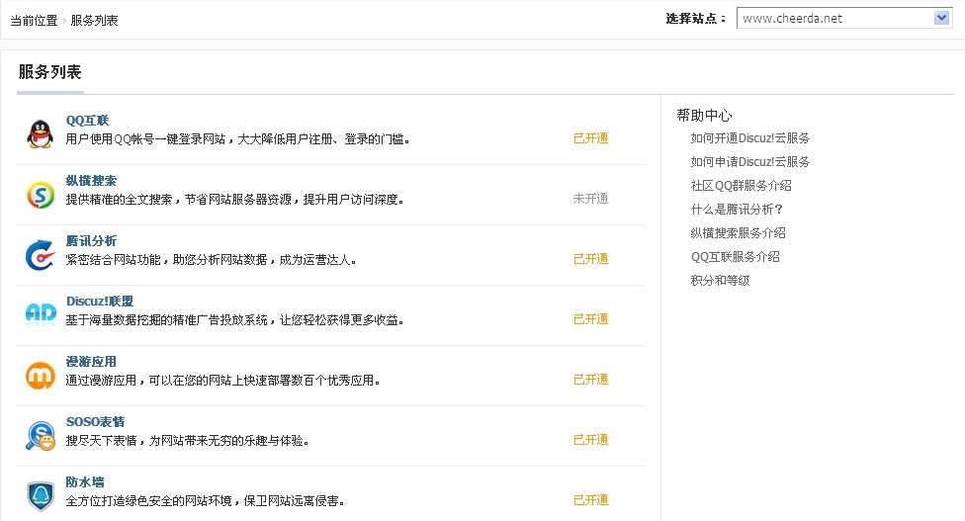Click the 防水墙 shield icon
The height and width of the screenshot is (521, 965).
(x=41, y=495)
